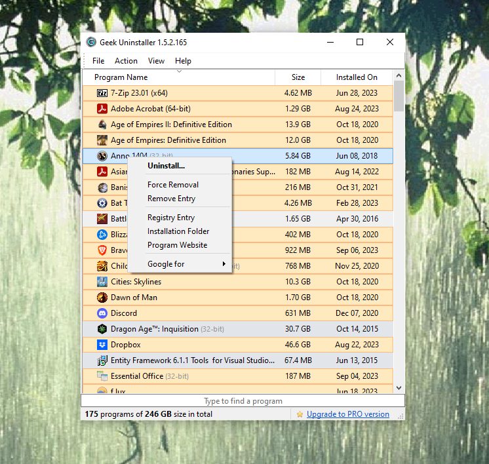The width and height of the screenshot is (489, 464).
Task: Maximize the Geek Uninstaller window
Action: [x=360, y=42]
